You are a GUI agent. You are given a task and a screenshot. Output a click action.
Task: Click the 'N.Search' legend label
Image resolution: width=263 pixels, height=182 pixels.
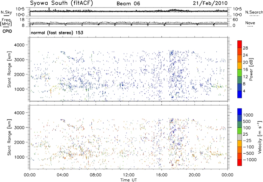(x=254, y=12)
